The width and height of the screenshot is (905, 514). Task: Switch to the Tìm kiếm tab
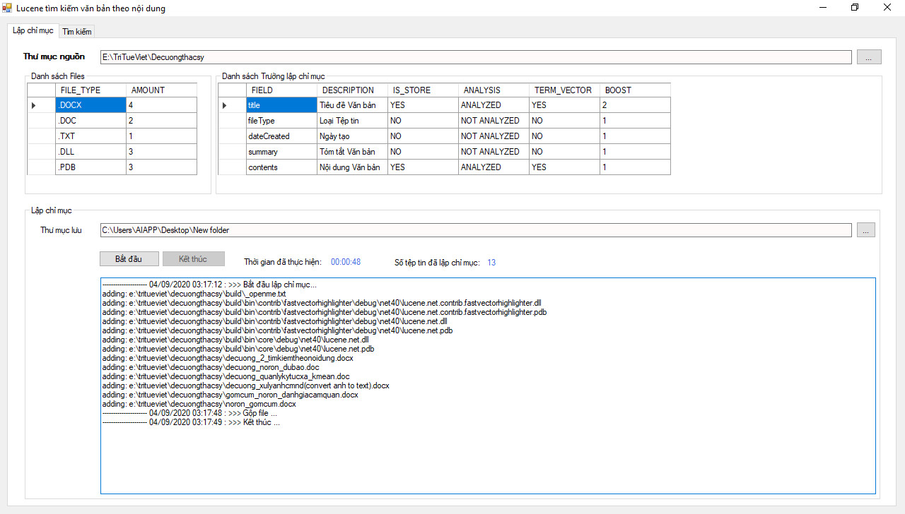(76, 32)
